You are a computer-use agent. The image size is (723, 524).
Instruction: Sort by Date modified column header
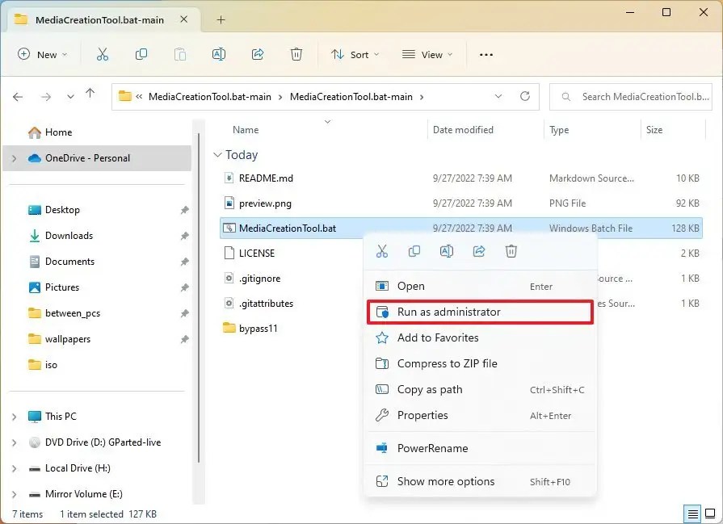[463, 130]
